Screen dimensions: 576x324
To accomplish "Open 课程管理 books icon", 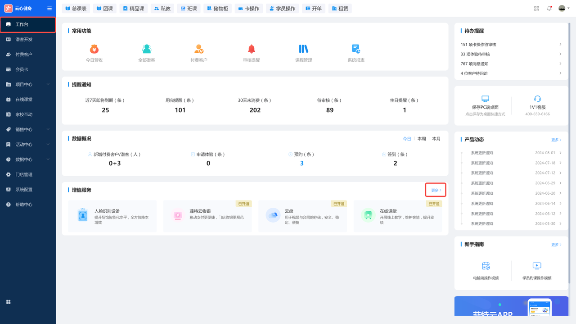I will point(304,49).
